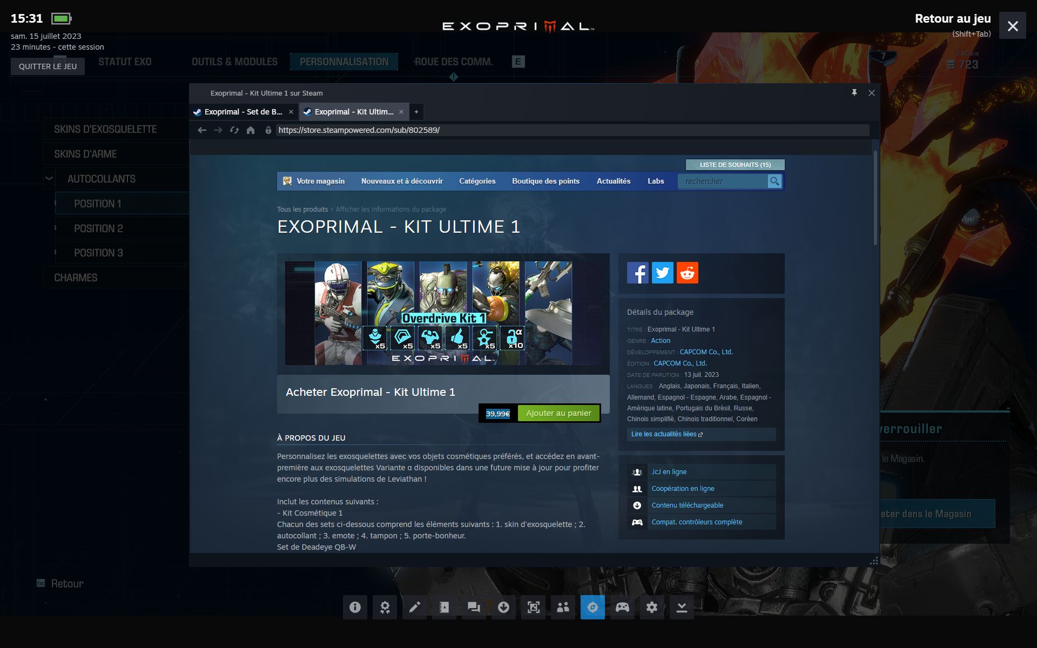Close the overlay with the X button
The image size is (1037, 648).
pos(1013,26)
